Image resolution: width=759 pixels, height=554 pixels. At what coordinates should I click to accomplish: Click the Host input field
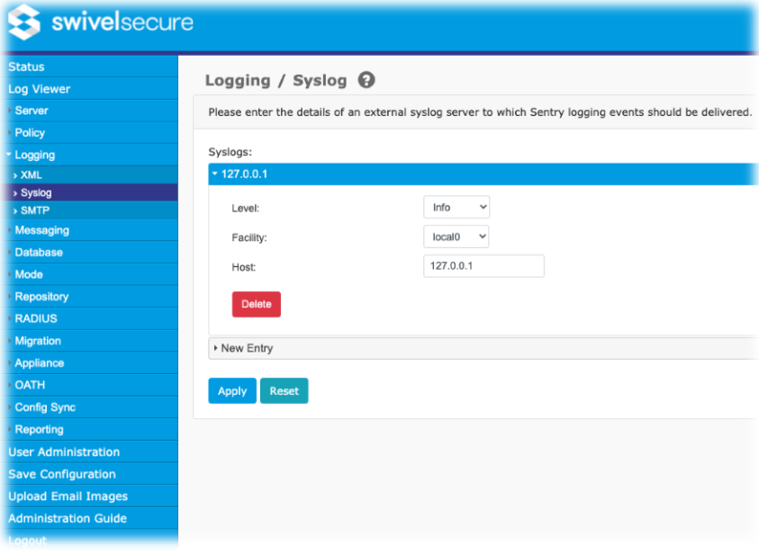tap(483, 266)
